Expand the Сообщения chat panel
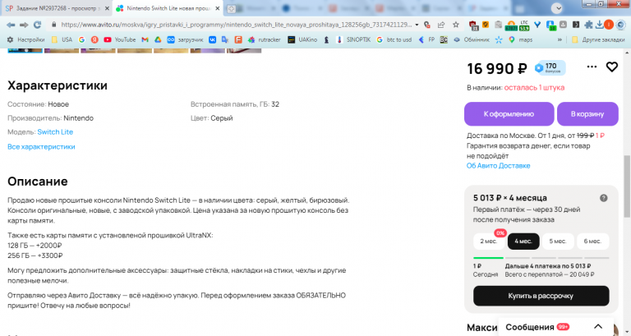This screenshot has width=631, height=336. (x=598, y=327)
